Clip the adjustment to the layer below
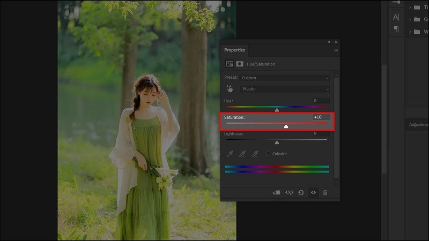Image resolution: width=429 pixels, height=241 pixels. [276, 193]
